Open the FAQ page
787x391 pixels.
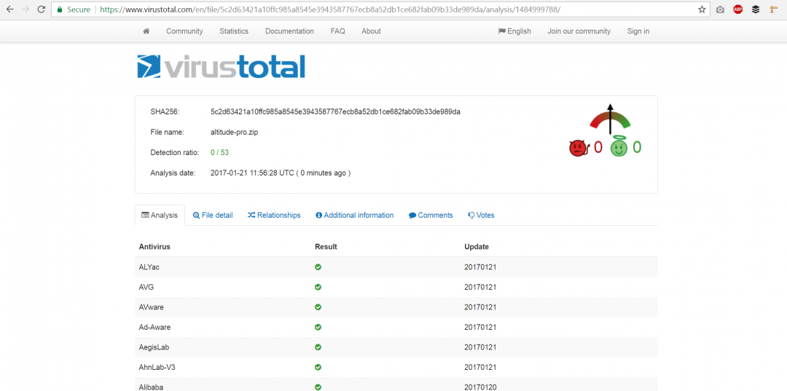pyautogui.click(x=338, y=31)
